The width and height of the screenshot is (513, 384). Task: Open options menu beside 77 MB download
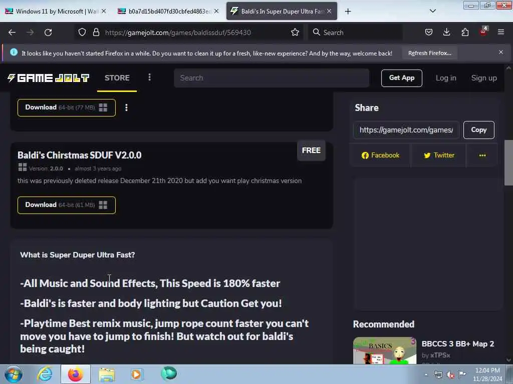pyautogui.click(x=126, y=107)
